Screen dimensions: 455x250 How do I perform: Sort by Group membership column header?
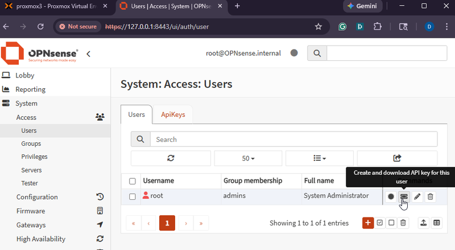[261, 181]
